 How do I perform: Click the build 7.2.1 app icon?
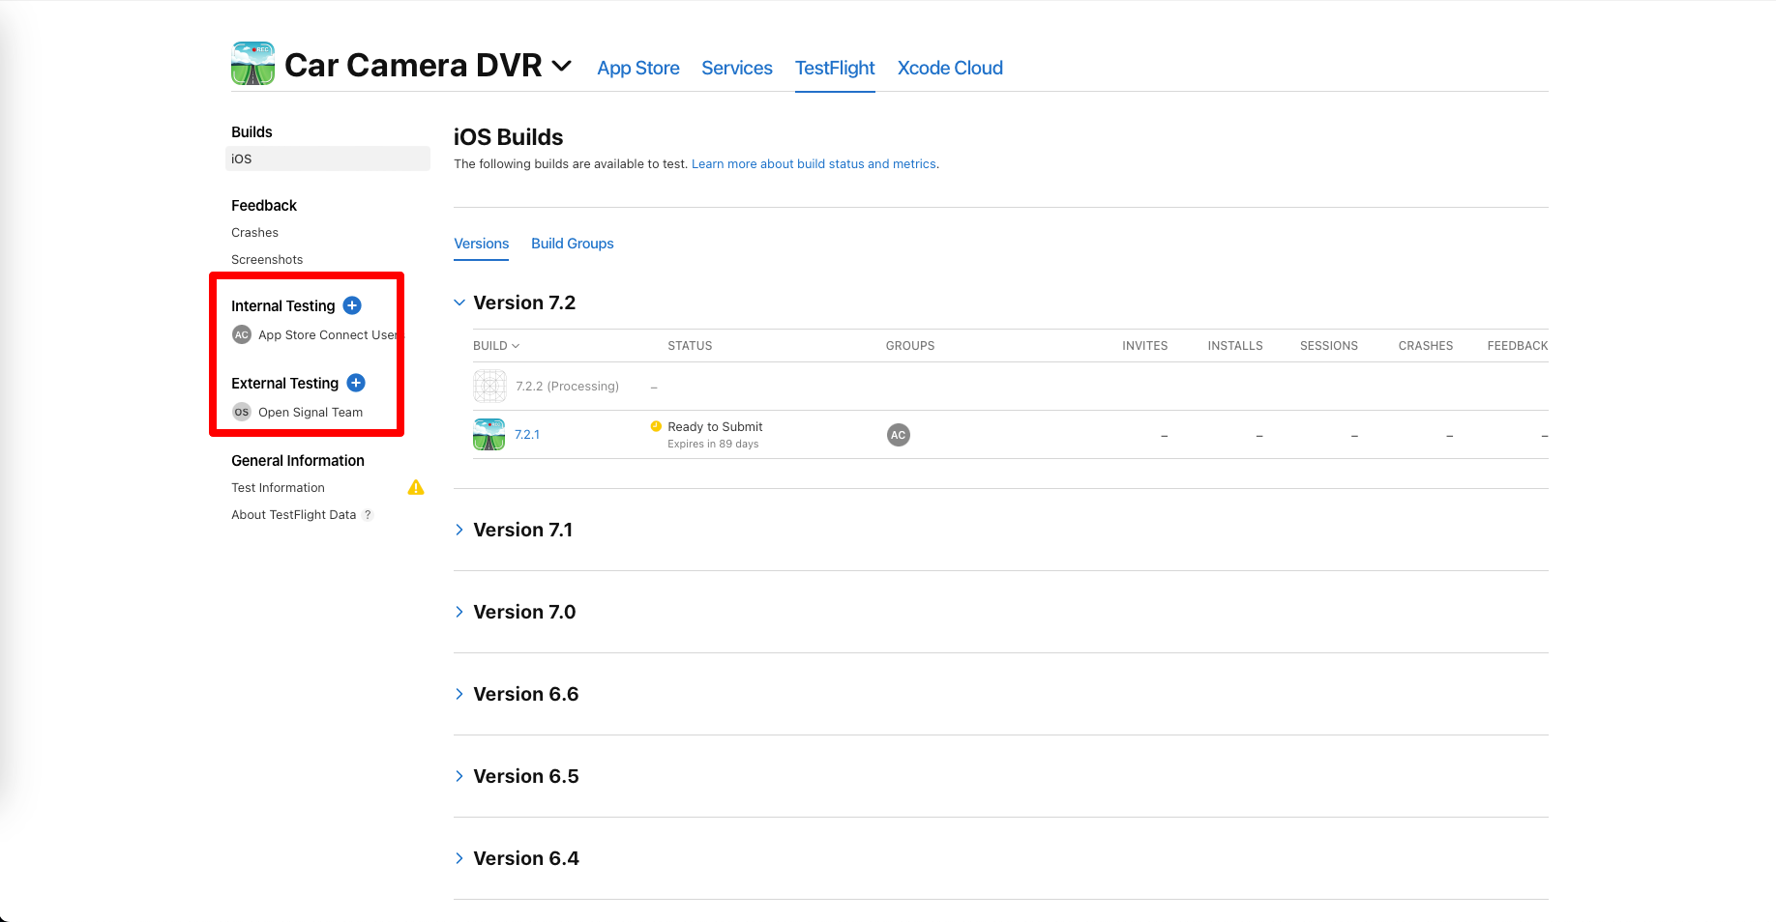point(489,435)
